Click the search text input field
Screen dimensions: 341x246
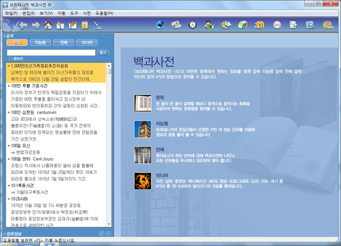[x=51, y=53]
